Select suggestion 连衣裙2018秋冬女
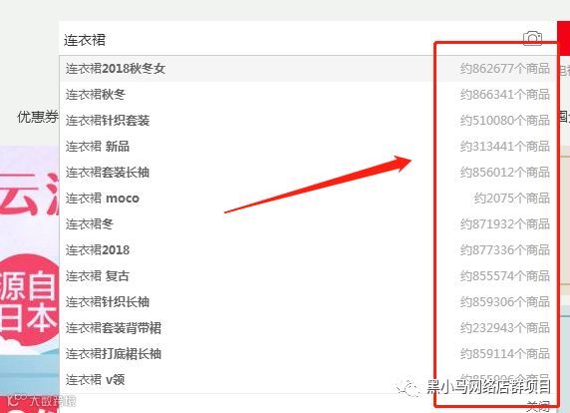The image size is (570, 413). 308,69
